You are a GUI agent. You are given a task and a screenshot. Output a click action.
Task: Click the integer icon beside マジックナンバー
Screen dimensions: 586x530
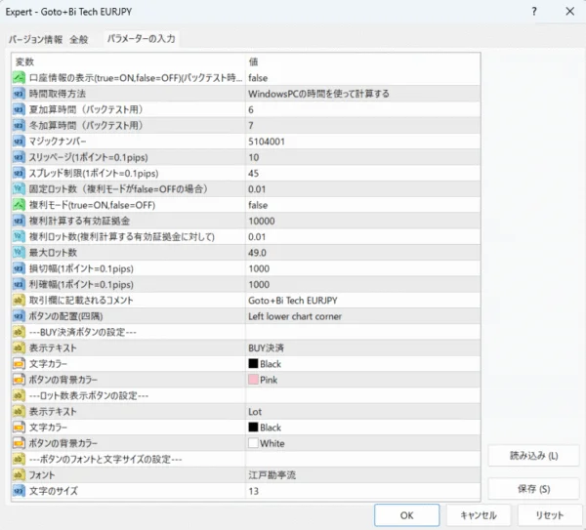[20, 141]
